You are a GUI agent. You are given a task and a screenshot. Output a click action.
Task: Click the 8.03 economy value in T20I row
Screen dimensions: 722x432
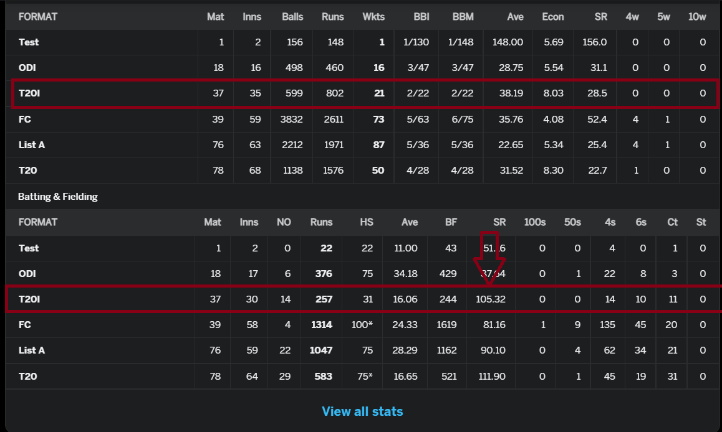553,93
